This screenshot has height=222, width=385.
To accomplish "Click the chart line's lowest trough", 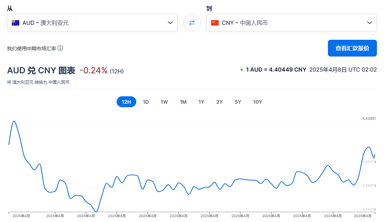I will 96,211.
